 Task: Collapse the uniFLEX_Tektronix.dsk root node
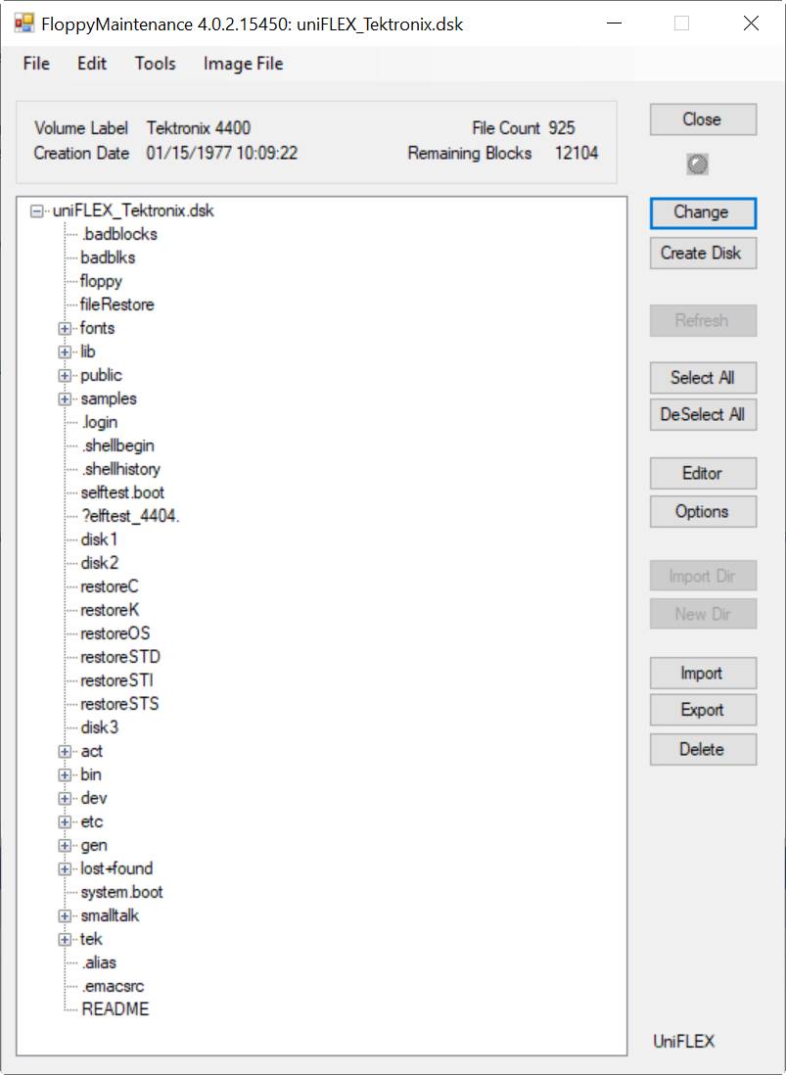[37, 210]
